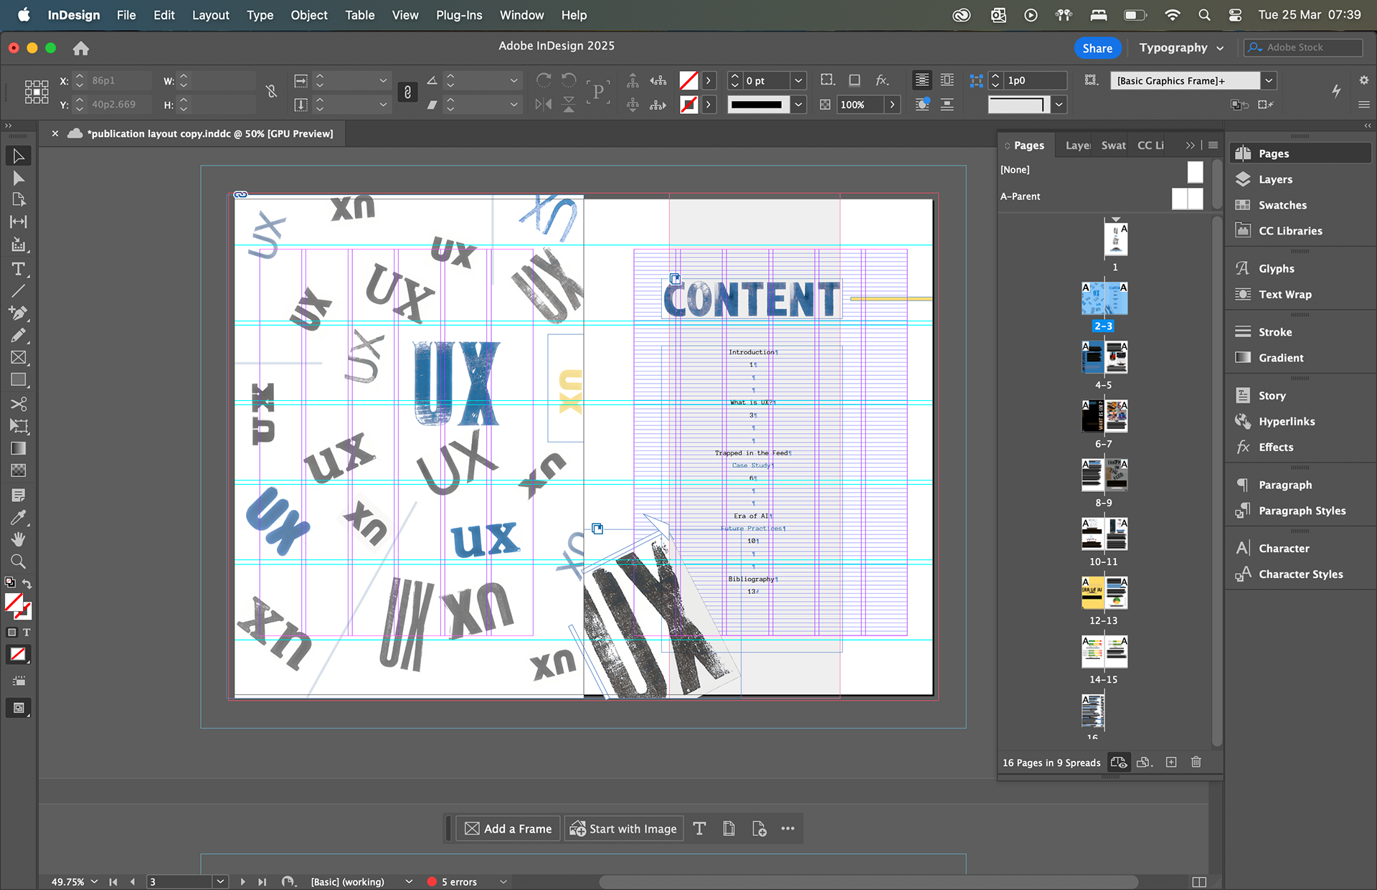The height and width of the screenshot is (890, 1377).
Task: Toggle screen mode button in toolbox
Action: [19, 708]
